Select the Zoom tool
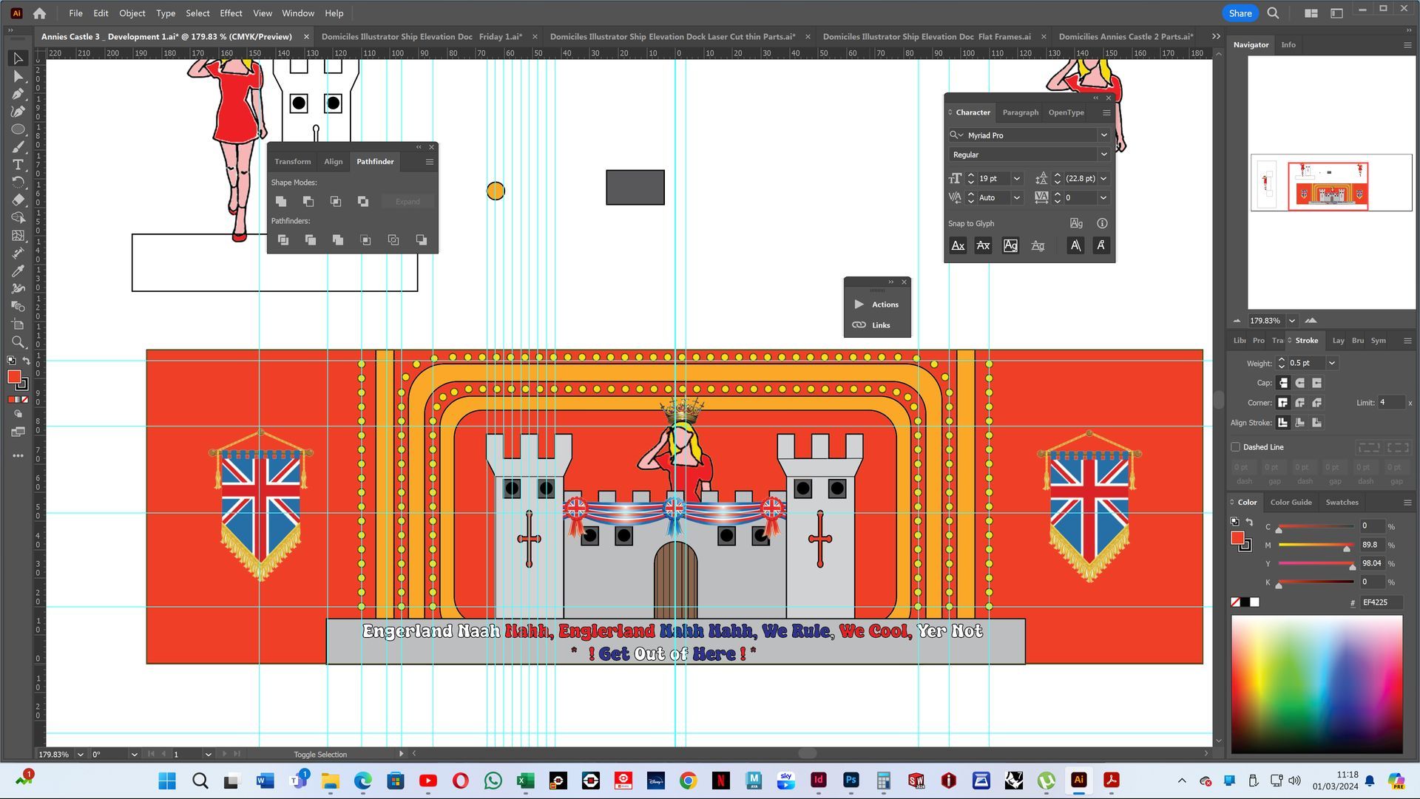The height and width of the screenshot is (799, 1420). pyautogui.click(x=18, y=342)
